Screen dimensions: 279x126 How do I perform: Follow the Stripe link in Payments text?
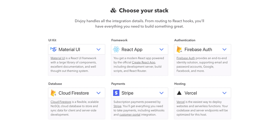[x=117, y=106]
